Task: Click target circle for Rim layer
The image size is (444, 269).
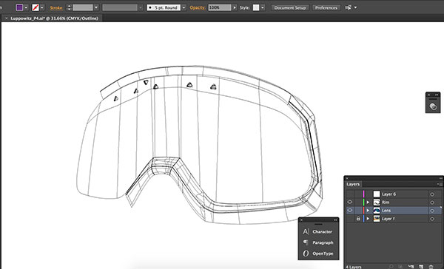Action: point(432,202)
